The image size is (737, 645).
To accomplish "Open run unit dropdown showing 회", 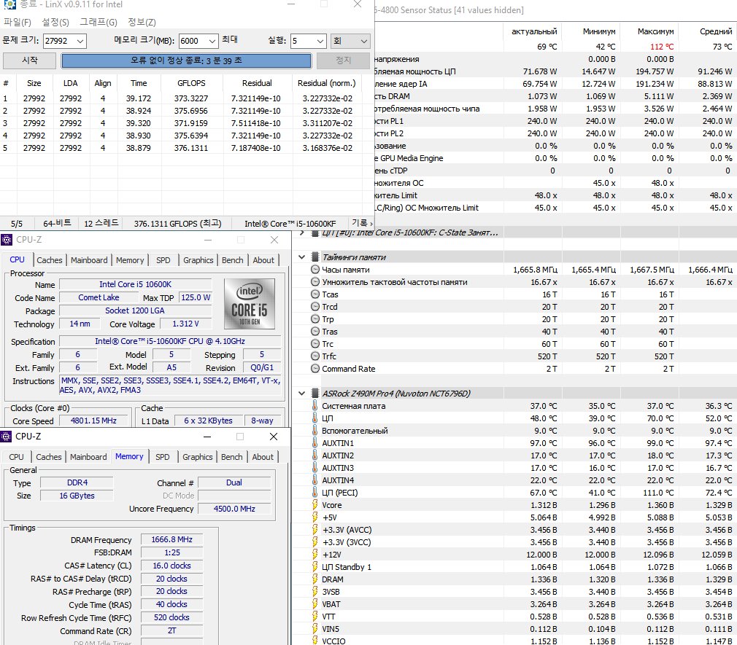I will click(x=350, y=42).
